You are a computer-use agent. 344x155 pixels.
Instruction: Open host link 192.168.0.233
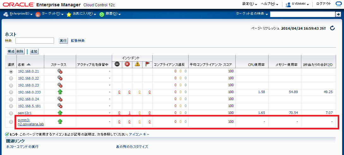pyautogui.click(x=29, y=92)
